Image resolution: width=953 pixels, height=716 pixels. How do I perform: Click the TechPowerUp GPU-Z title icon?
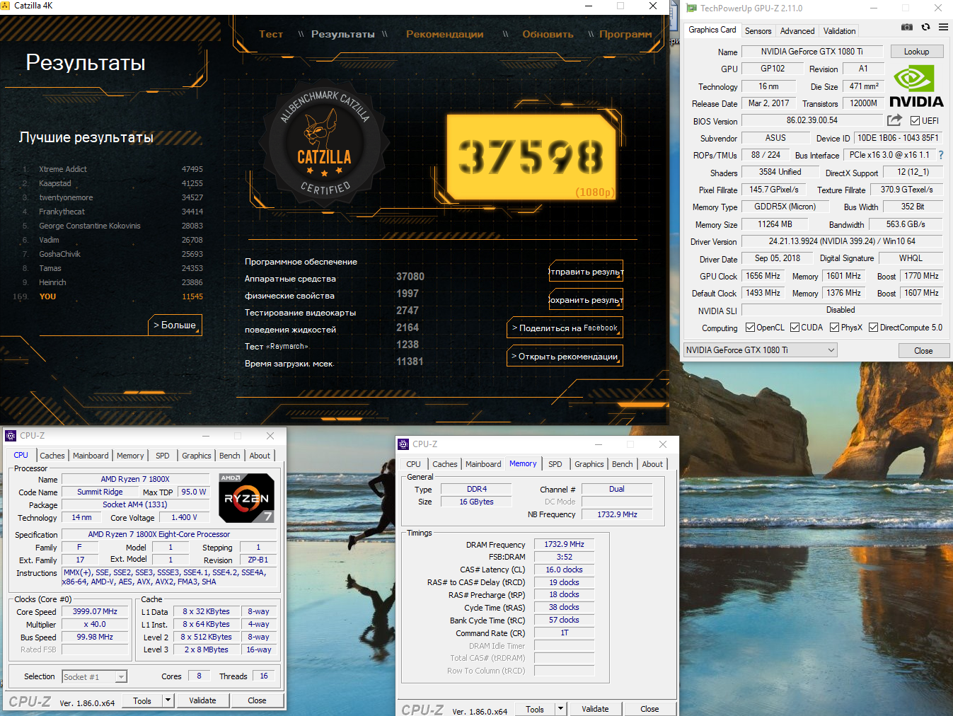tap(691, 8)
